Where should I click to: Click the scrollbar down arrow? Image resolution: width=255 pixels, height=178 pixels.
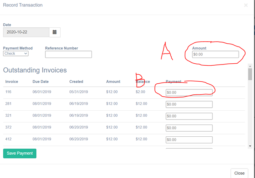coord(250,145)
